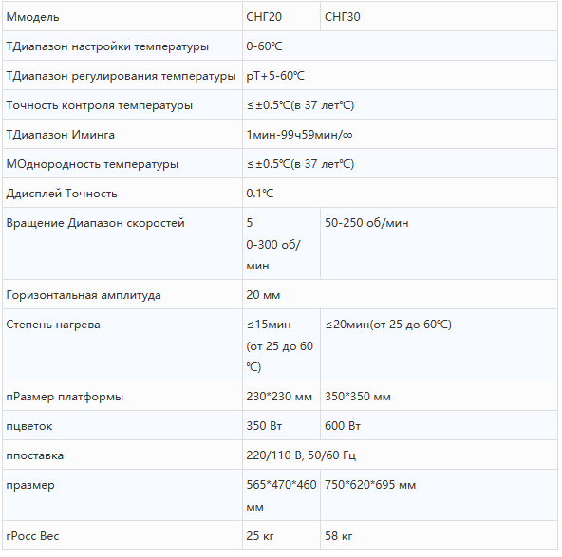Click the Вращение Диапазон скоростей label

[x=95, y=223]
